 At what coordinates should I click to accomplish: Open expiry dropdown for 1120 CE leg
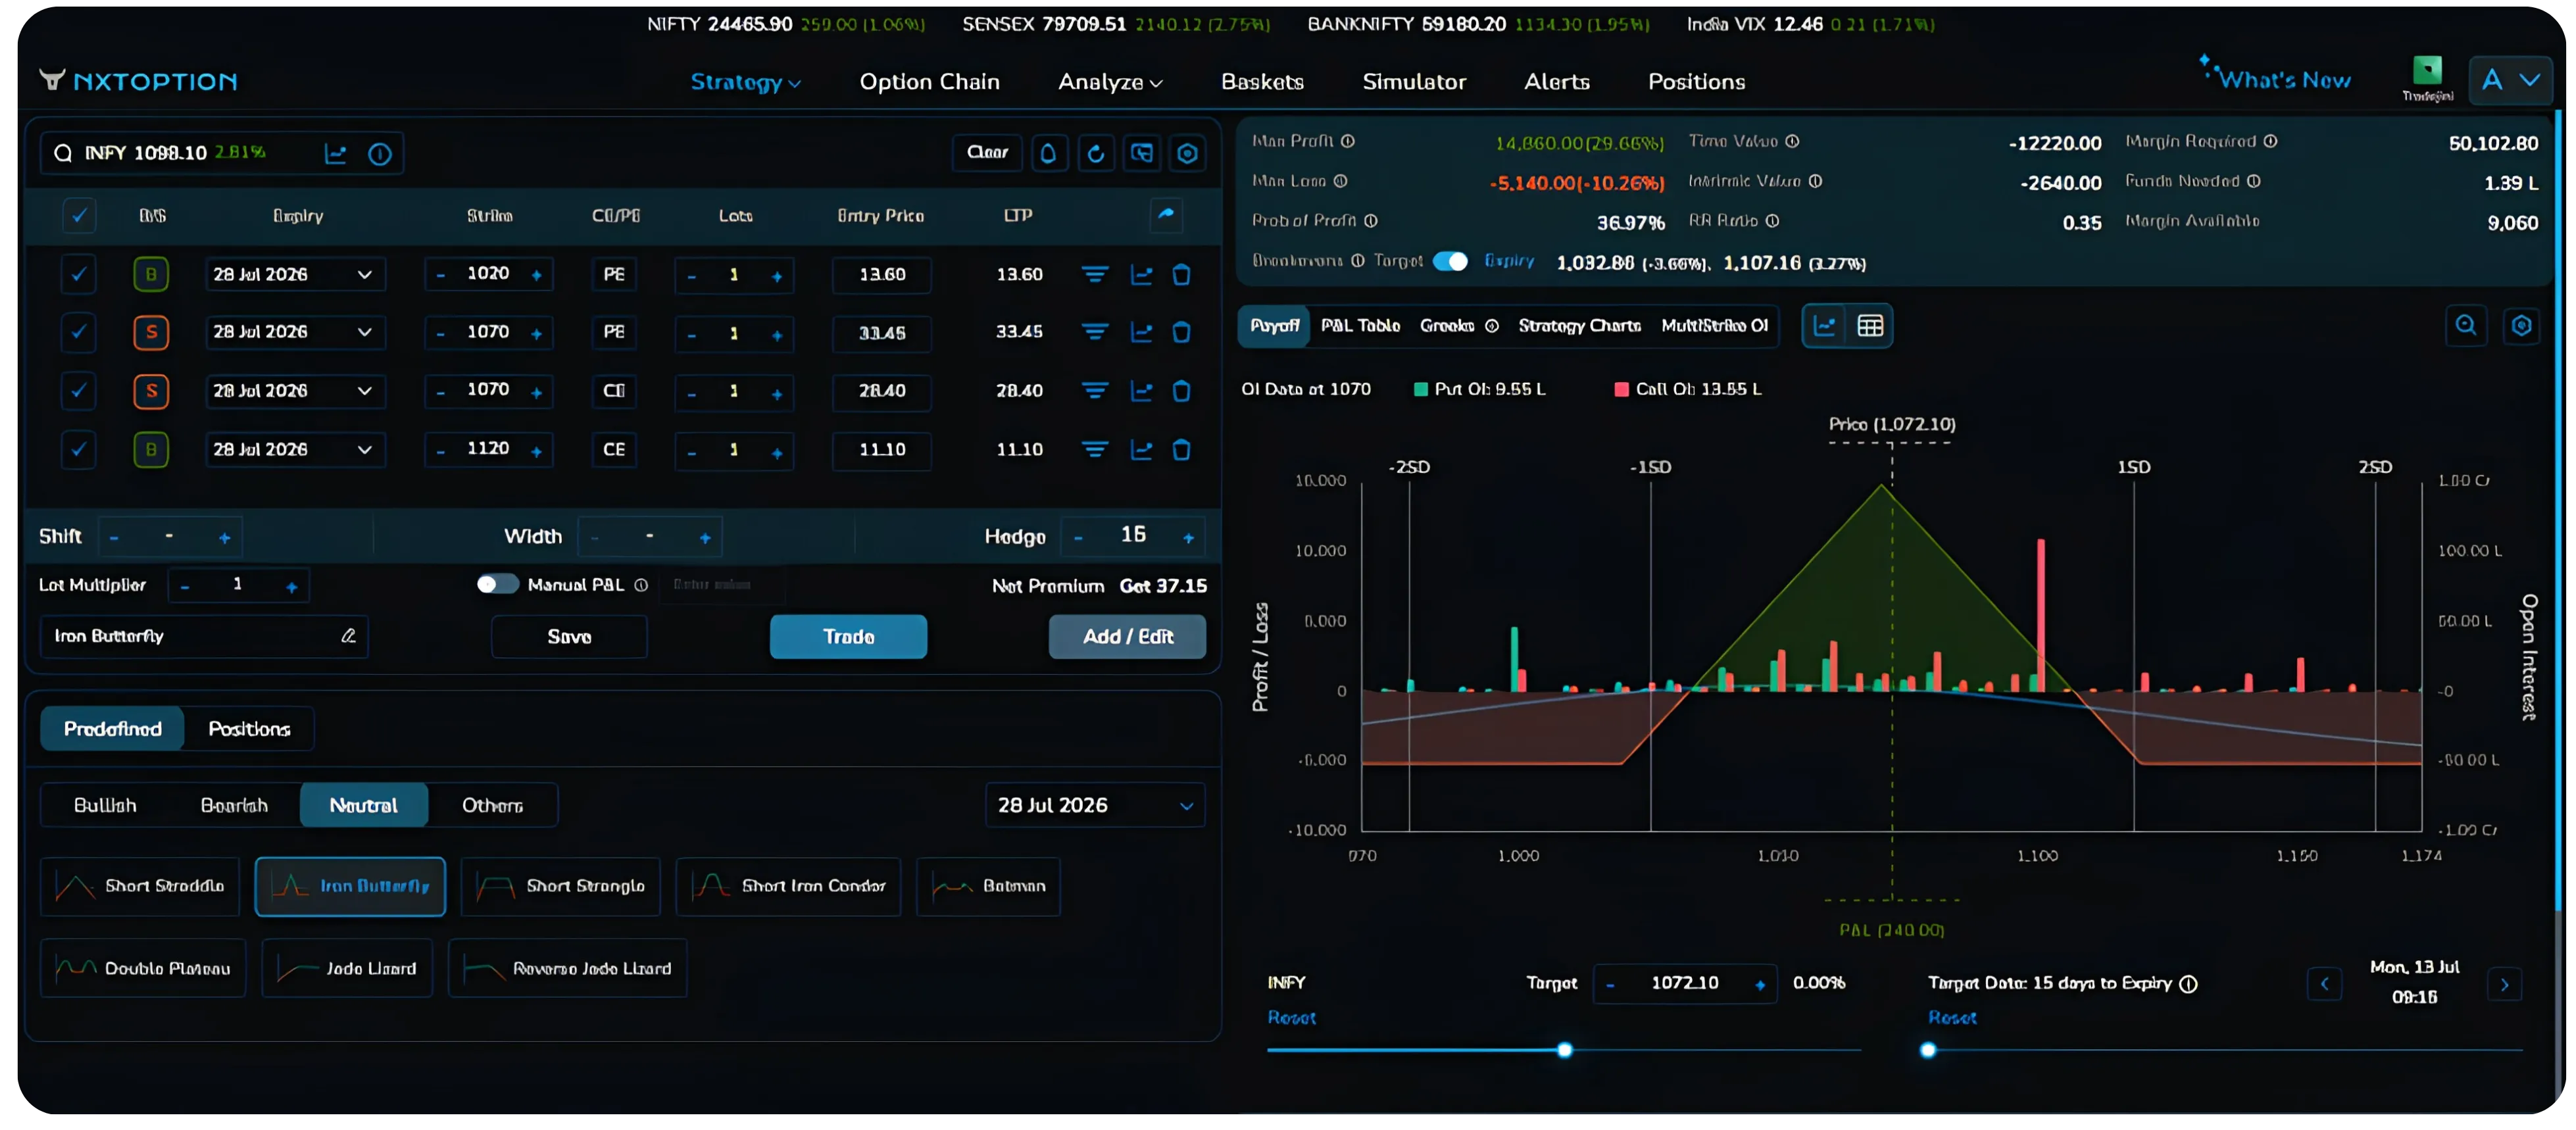[x=295, y=450]
